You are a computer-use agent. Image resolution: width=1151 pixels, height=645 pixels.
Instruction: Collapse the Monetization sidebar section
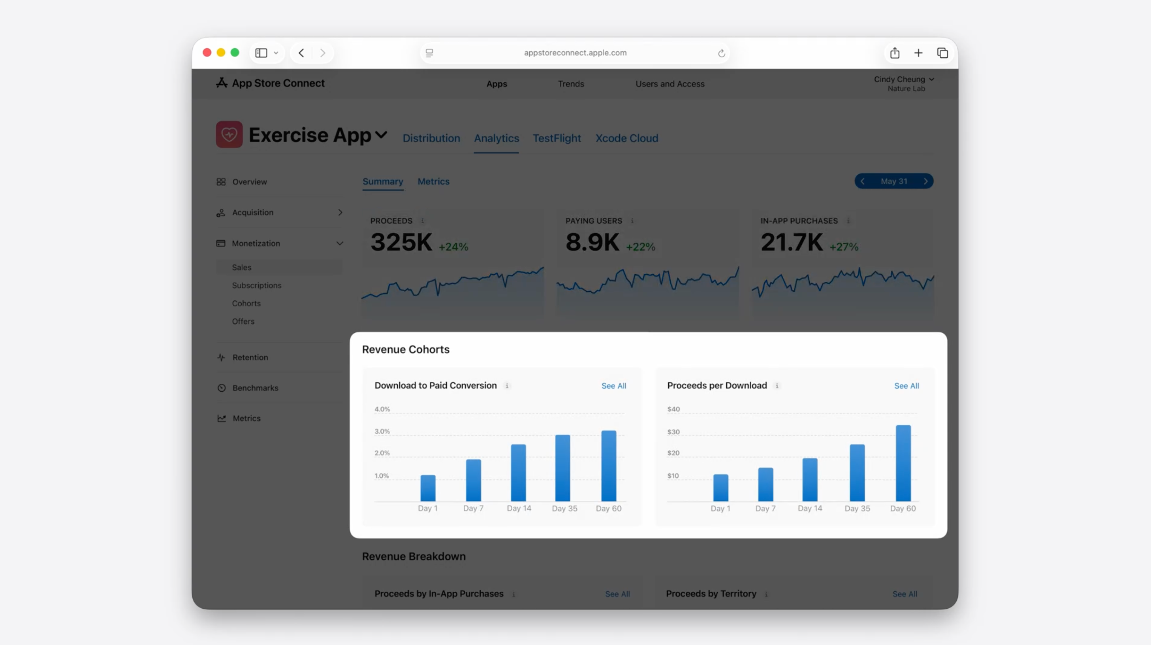click(340, 243)
